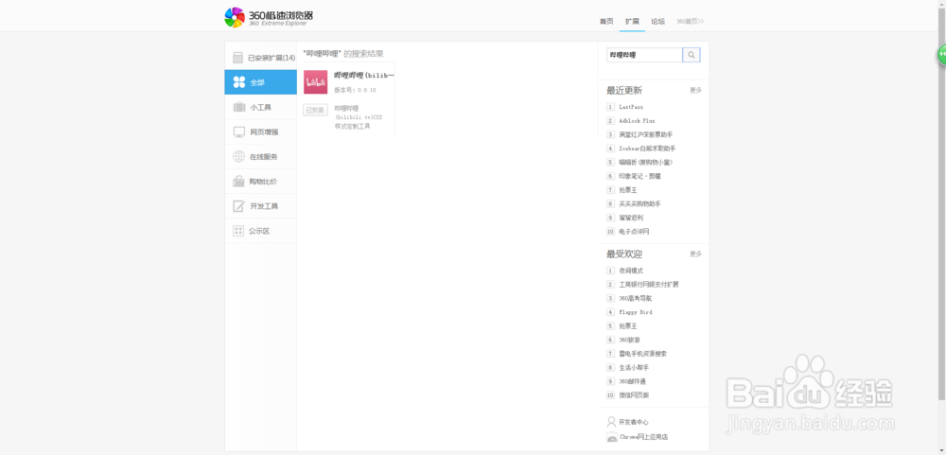Click the page vertical scrollbar
This screenshot has height=455, width=946.
(942, 205)
